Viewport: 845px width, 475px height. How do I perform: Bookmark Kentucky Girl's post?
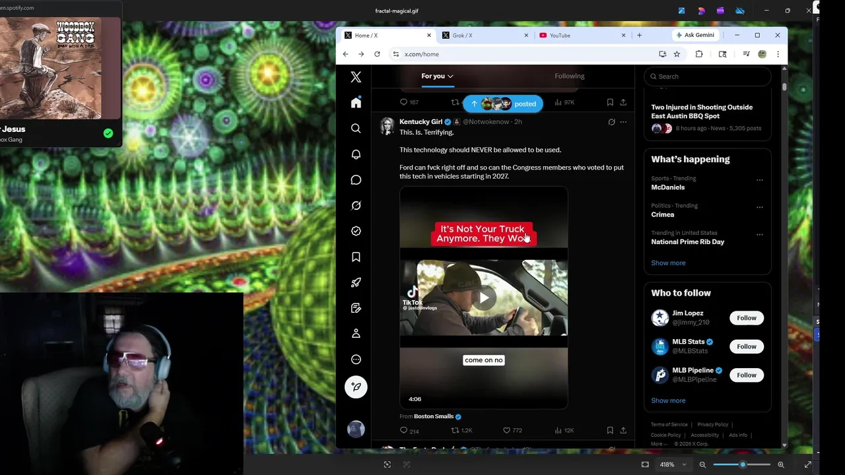610,430
